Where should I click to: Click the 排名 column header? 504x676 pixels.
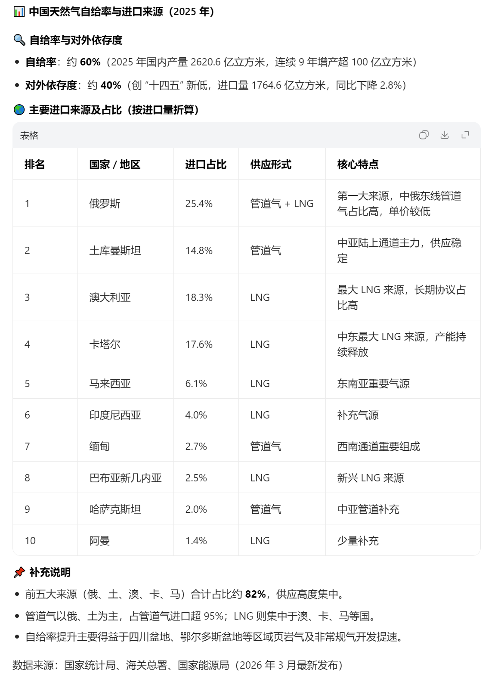(x=35, y=164)
